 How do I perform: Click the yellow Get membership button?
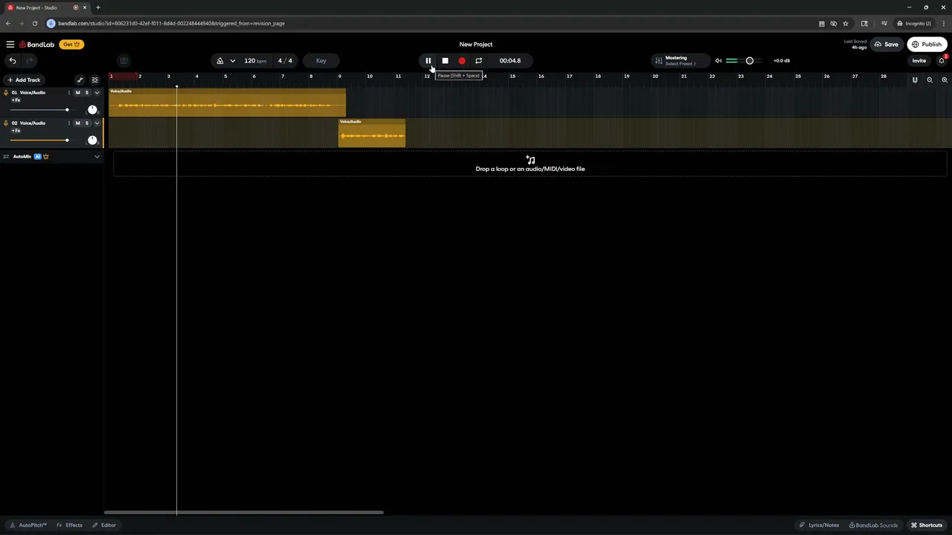click(71, 45)
